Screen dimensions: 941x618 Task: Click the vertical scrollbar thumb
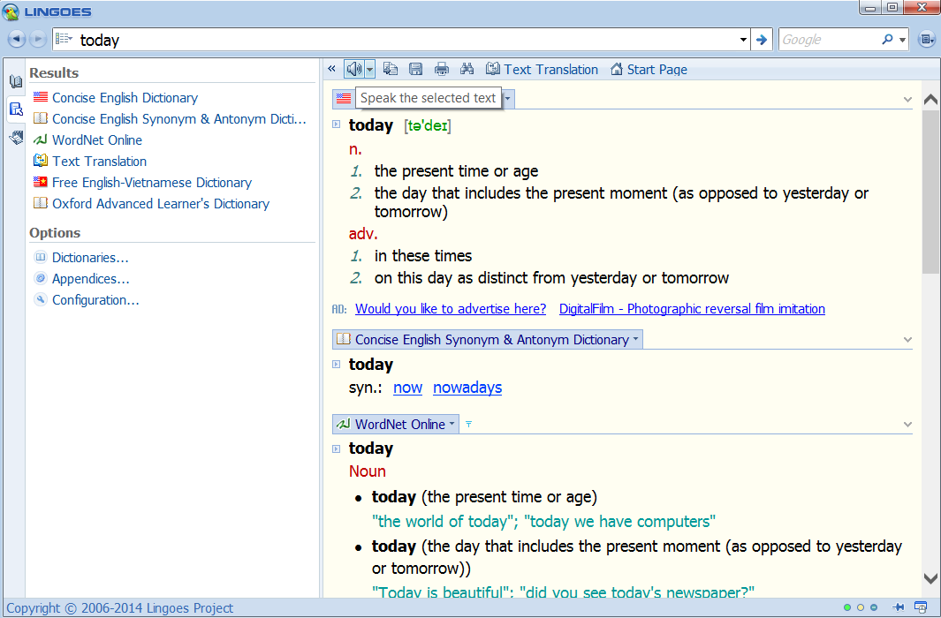coord(930,192)
